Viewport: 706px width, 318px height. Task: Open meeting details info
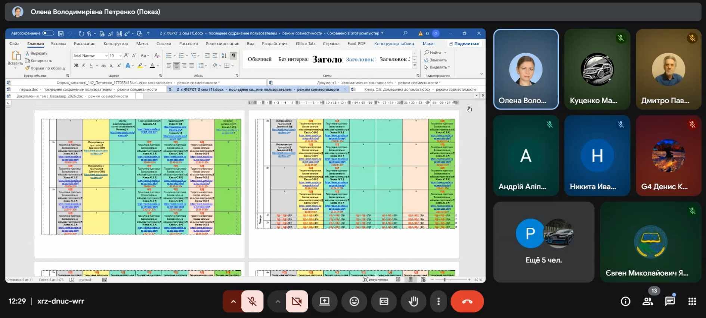(x=625, y=301)
